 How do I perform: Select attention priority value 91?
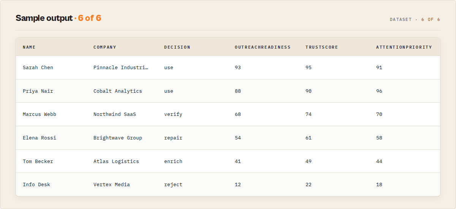[x=379, y=68]
